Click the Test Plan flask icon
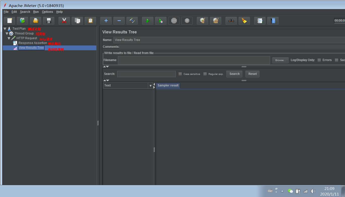 point(9,29)
